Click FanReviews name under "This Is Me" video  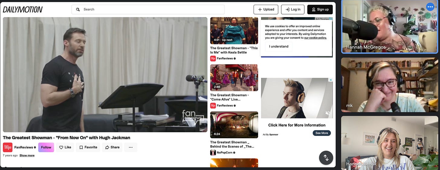click(x=225, y=59)
